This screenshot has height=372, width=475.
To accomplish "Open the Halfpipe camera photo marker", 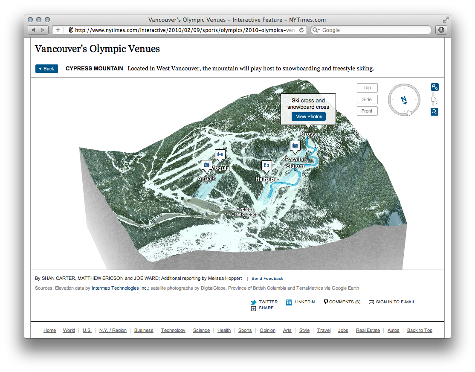I will 266,166.
